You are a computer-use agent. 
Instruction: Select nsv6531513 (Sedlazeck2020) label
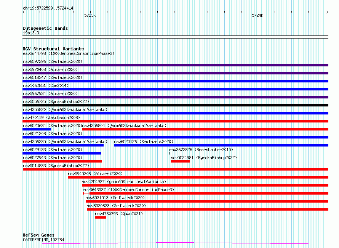click(x=115, y=198)
